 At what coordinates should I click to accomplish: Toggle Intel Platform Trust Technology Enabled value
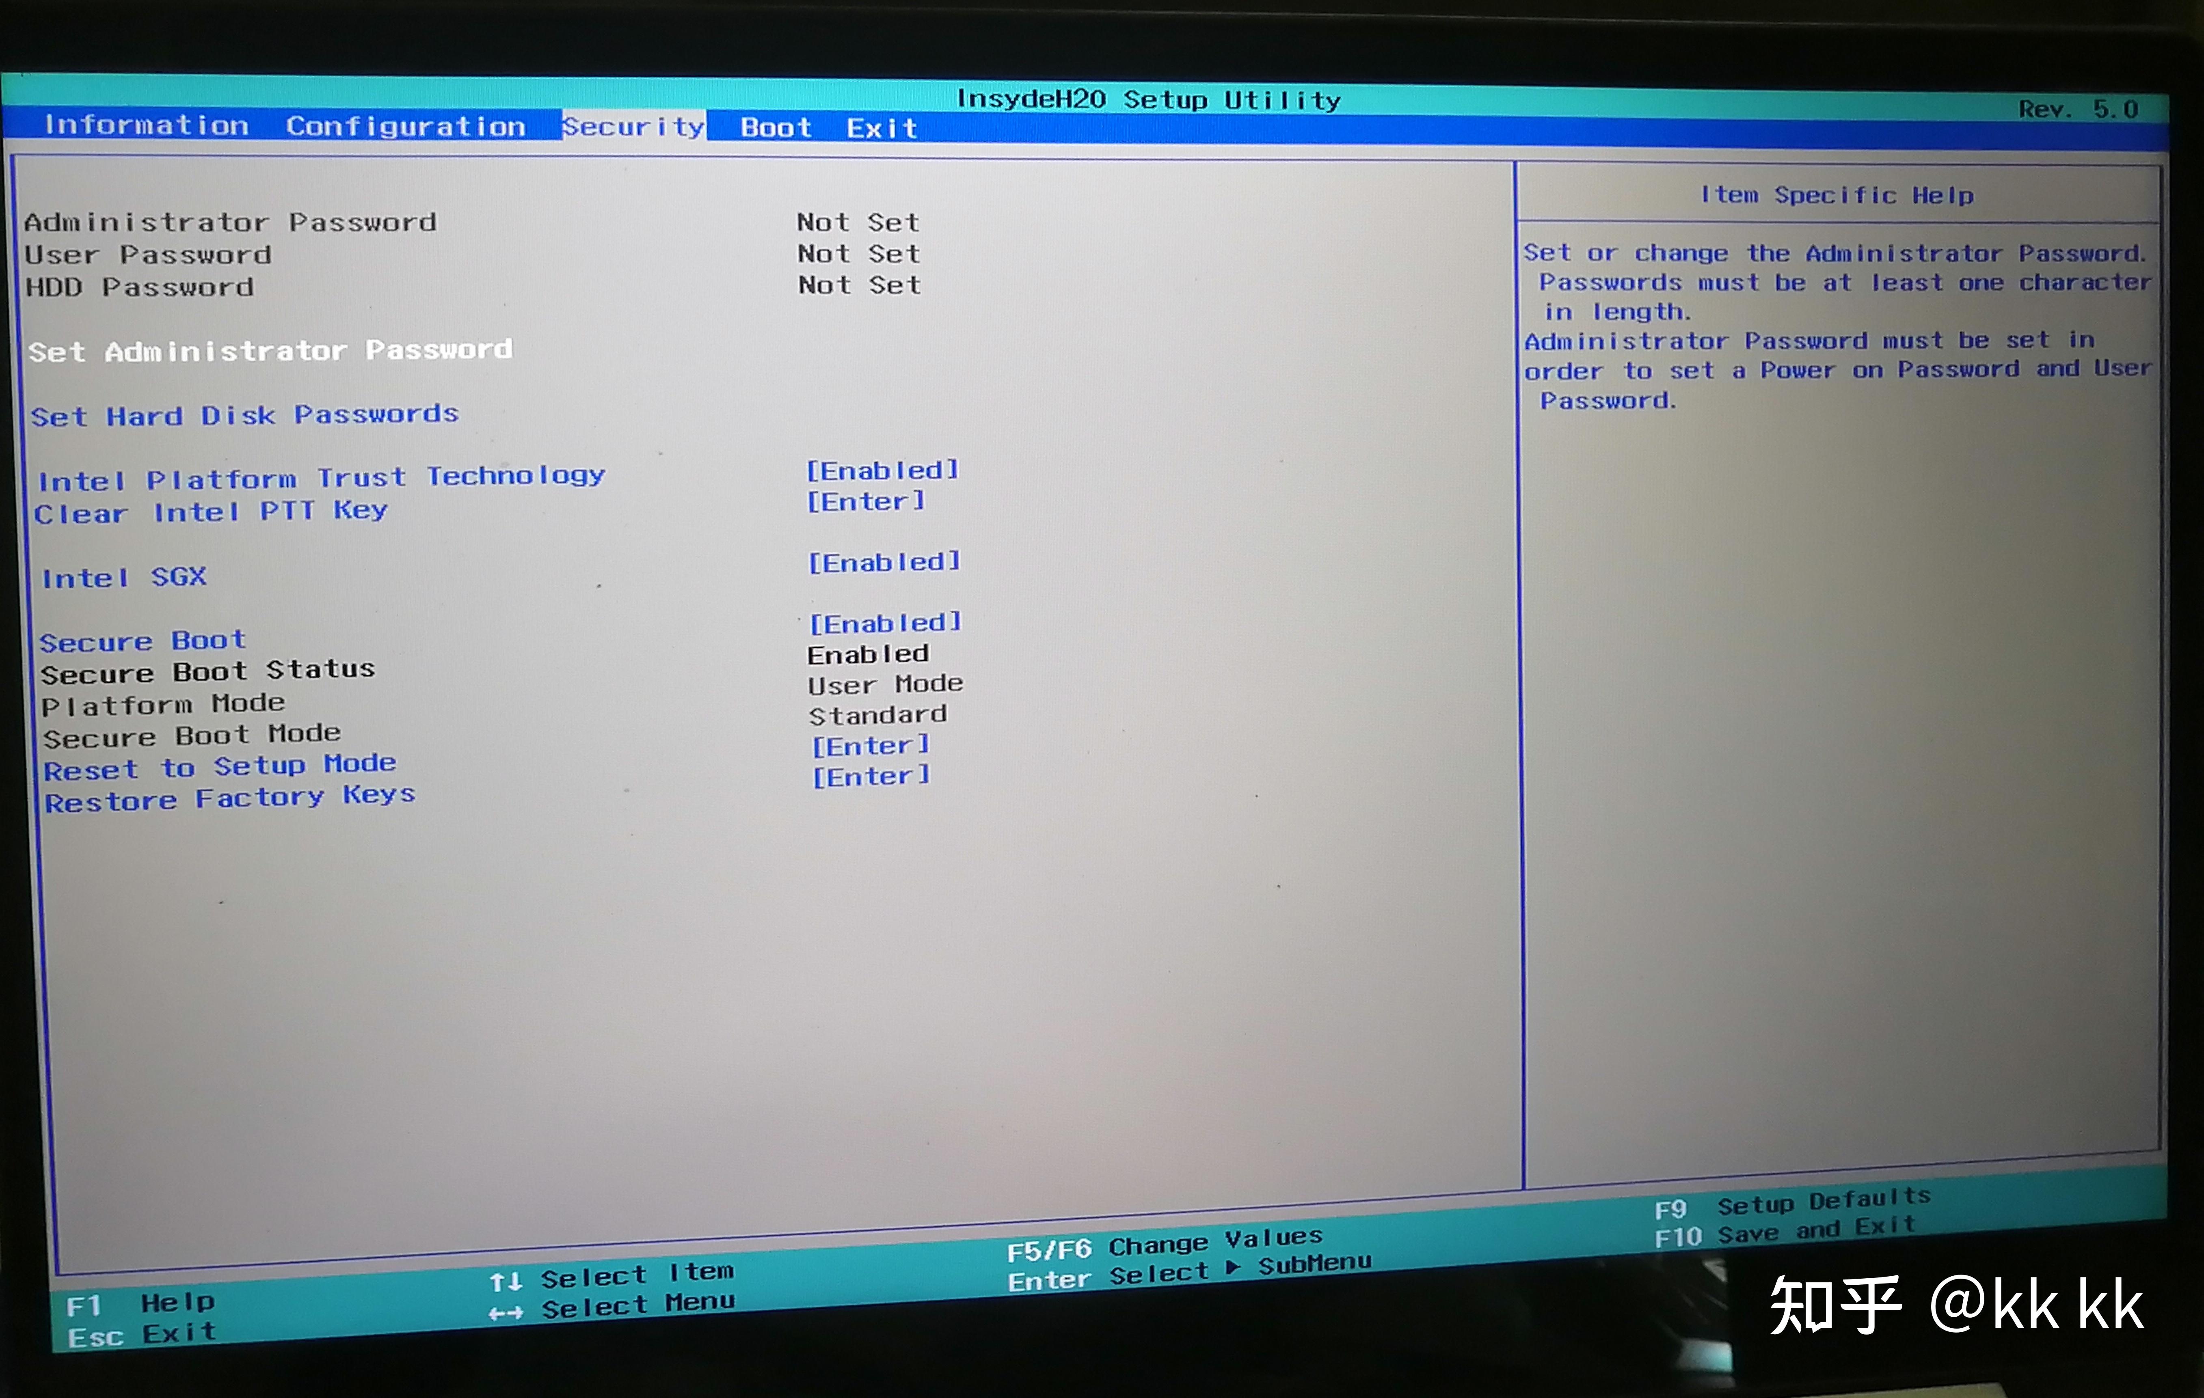click(882, 470)
